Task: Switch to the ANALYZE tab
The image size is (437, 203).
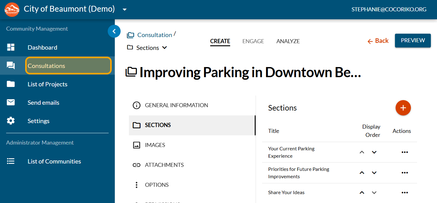Action: [288, 41]
